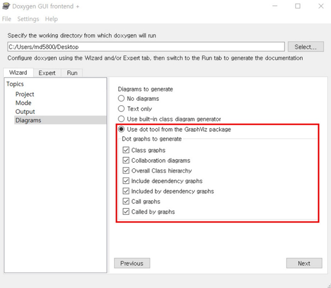Select Use built-in class diagram generator
Screen dimensions: 331x288
(x=121, y=119)
